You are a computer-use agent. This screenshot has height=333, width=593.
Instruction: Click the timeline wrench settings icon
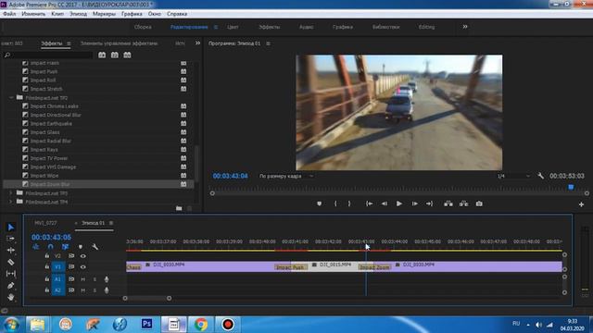point(95,247)
